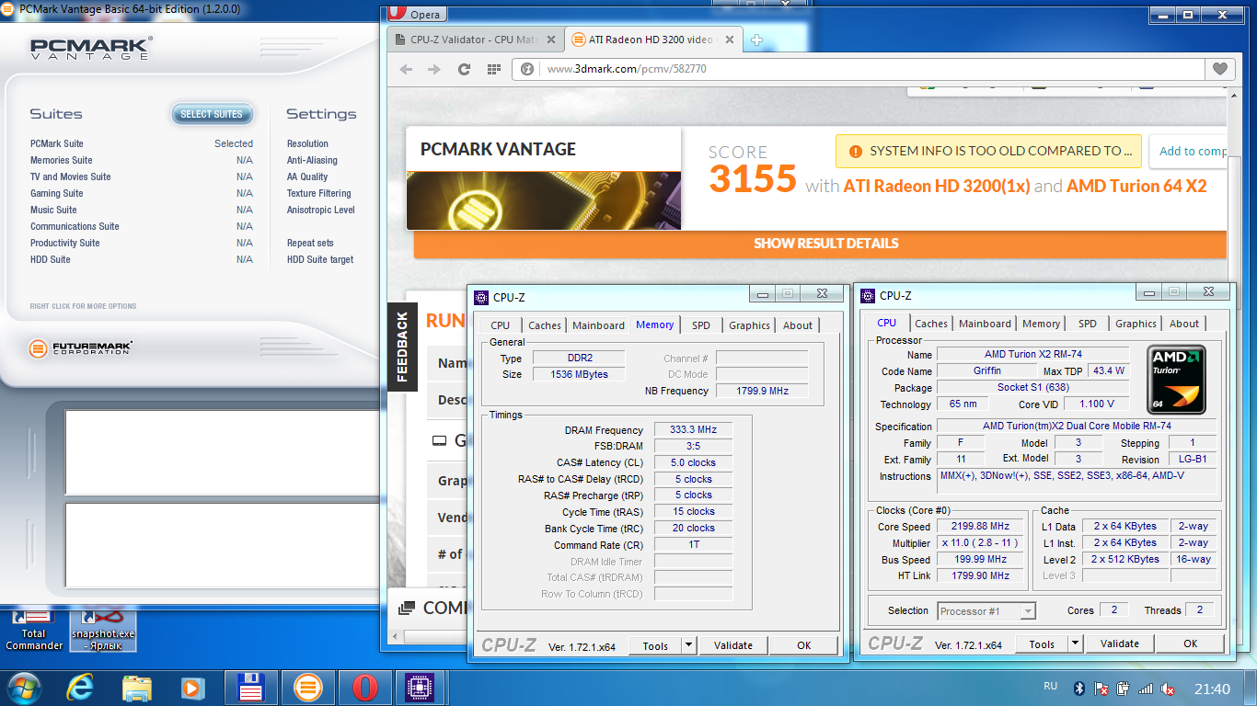Viewport: 1257px width, 706px height.
Task: Click DRAM Frequency 333.3 MHz value
Action: [694, 429]
